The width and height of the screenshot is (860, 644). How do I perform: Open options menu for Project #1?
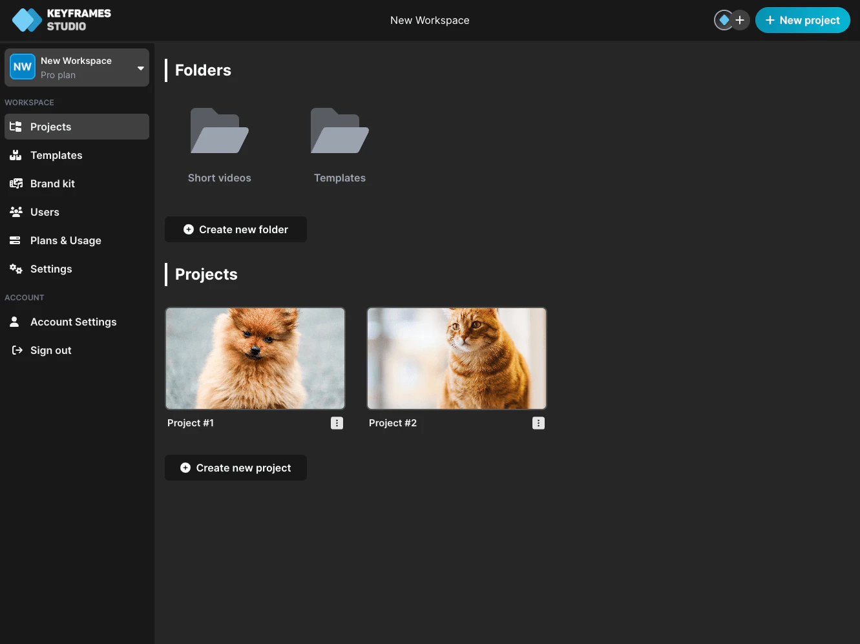(x=337, y=423)
